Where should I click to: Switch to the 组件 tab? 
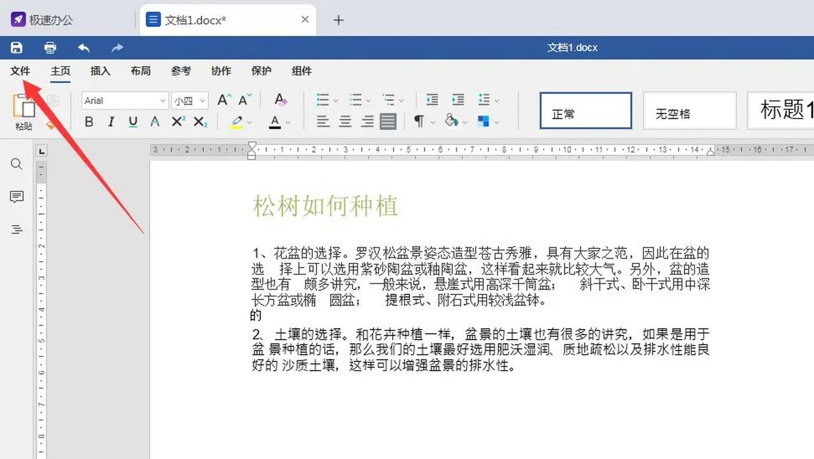click(x=301, y=71)
